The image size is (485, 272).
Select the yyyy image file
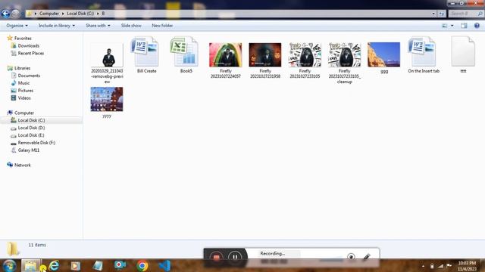(107, 103)
